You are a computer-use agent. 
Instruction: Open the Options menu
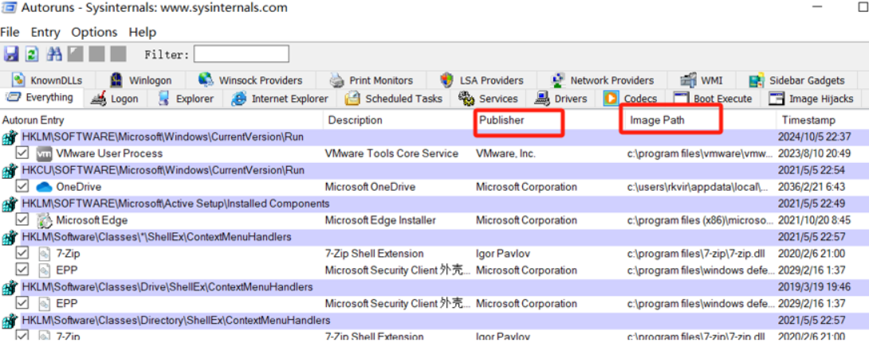tap(94, 32)
